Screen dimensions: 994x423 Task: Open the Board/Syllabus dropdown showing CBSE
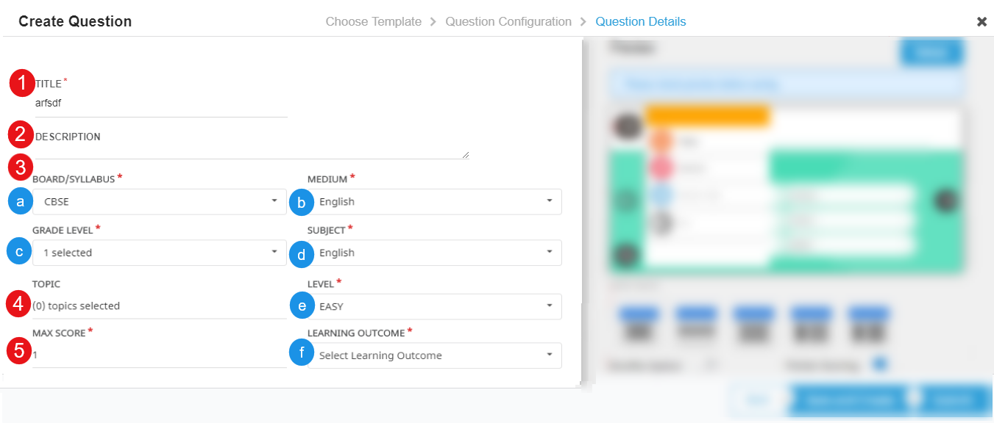(159, 201)
